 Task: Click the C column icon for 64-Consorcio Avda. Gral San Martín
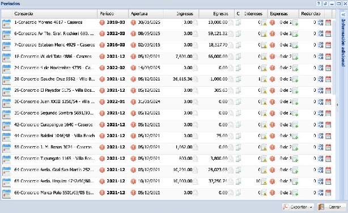(x=239, y=170)
